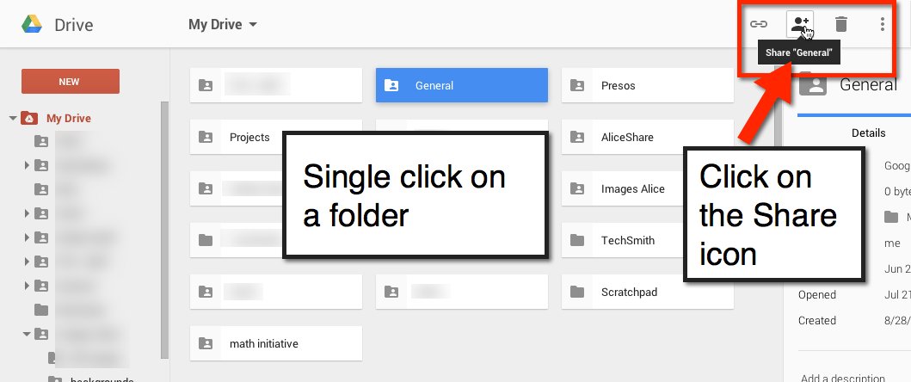Select the math initiative folder

pos(275,343)
